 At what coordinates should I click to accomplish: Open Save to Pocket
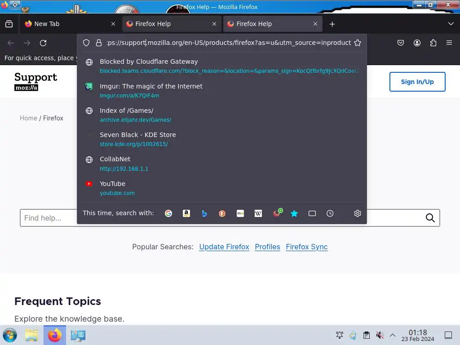coord(400,43)
